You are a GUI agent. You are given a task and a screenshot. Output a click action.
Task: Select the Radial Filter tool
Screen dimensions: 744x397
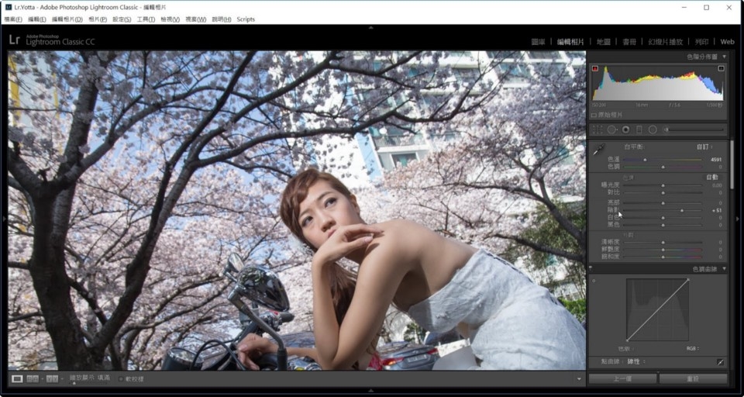pos(653,129)
